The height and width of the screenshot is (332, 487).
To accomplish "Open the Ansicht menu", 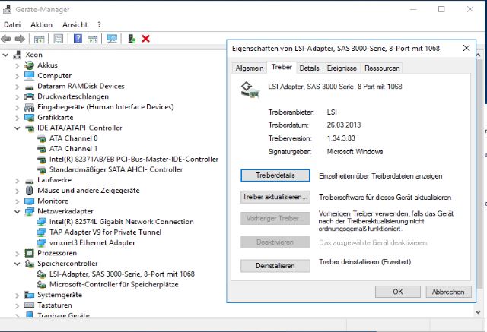I will coord(75,24).
